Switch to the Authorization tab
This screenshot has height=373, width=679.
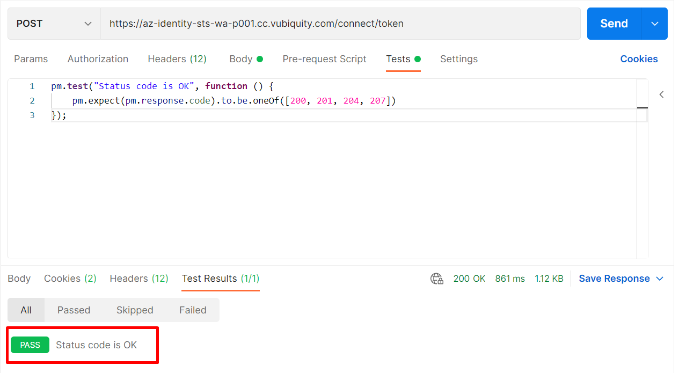[x=98, y=59]
